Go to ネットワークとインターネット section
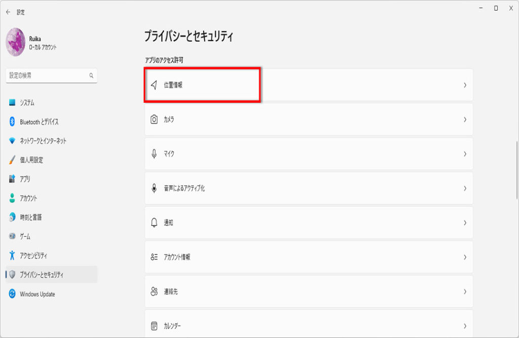Screen dimensions: 519x338 click(x=43, y=141)
